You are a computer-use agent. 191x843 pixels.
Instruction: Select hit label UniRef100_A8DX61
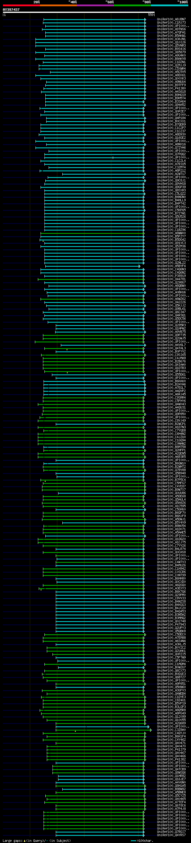(x=171, y=75)
